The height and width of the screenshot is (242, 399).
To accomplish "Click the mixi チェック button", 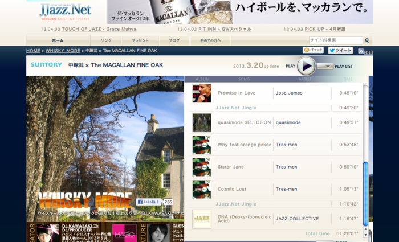I will (313, 50).
